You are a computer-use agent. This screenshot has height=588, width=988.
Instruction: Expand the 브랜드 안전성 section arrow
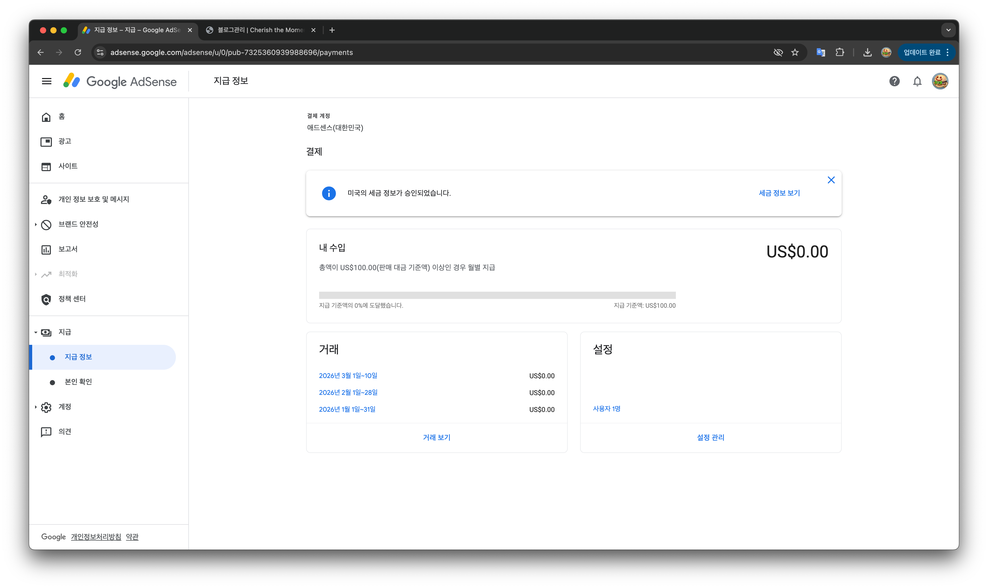click(36, 225)
